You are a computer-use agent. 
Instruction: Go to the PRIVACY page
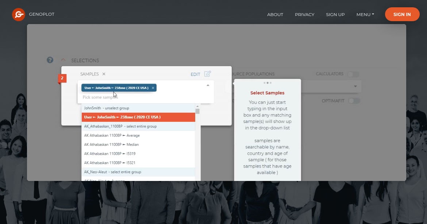(304, 15)
